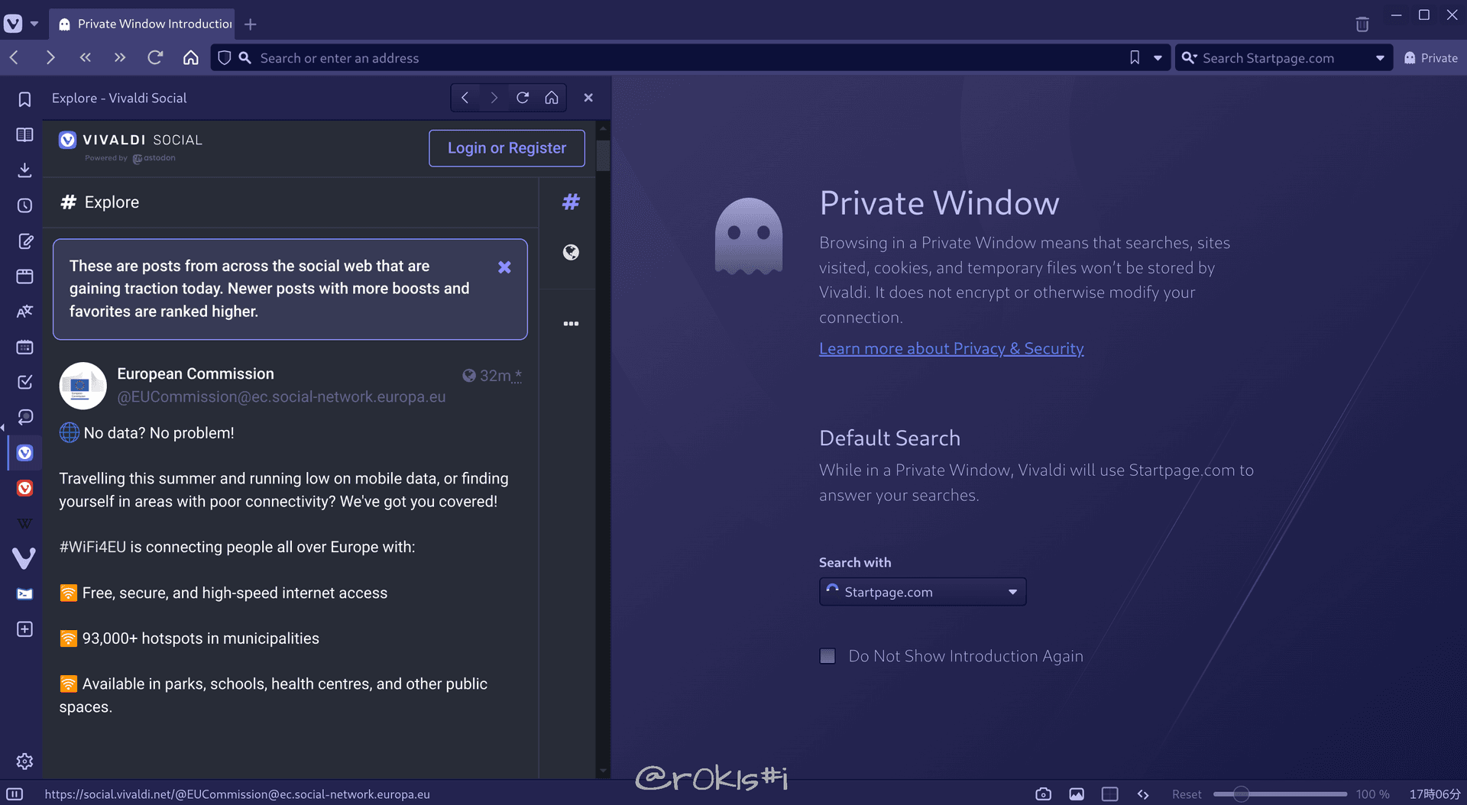
Task: Go to the browser home page
Action: [191, 57]
